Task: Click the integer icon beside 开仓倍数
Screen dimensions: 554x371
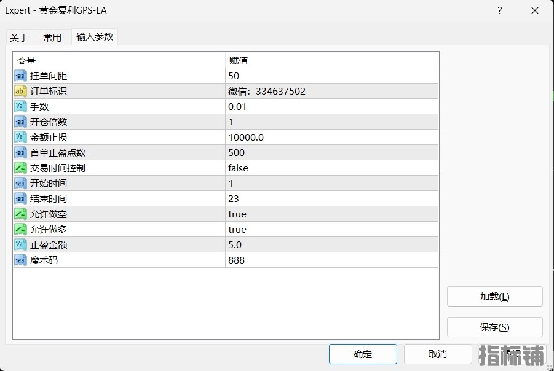Action: pos(20,122)
